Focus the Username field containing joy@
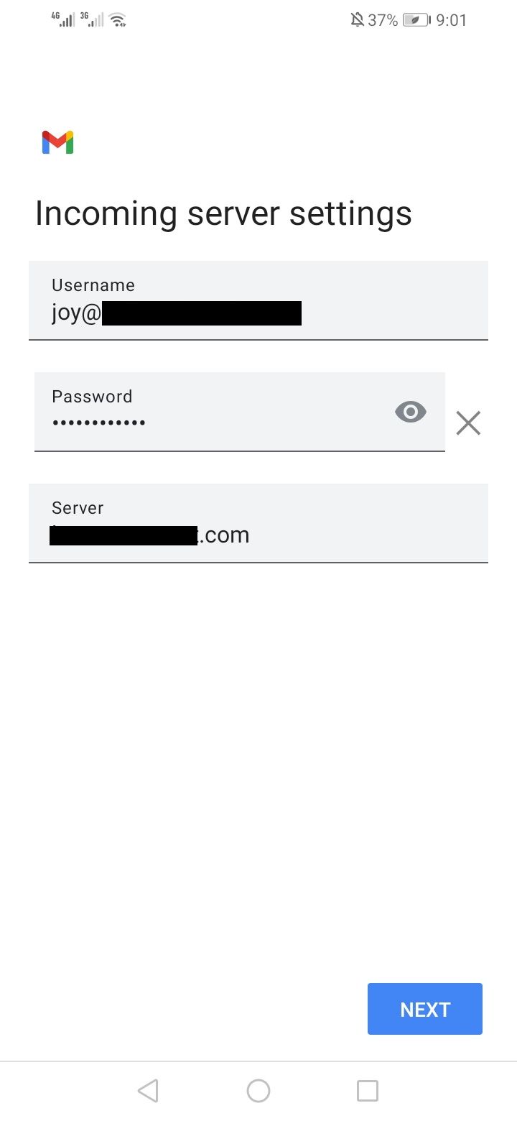Image resolution: width=517 pixels, height=1121 pixels. (258, 300)
